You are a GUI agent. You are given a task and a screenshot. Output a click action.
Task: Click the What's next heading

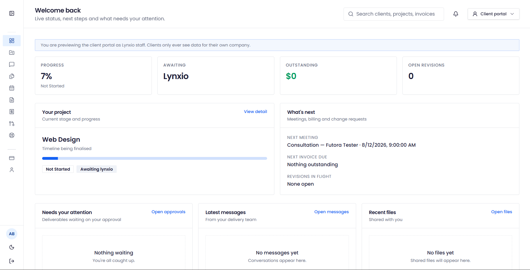301,112
